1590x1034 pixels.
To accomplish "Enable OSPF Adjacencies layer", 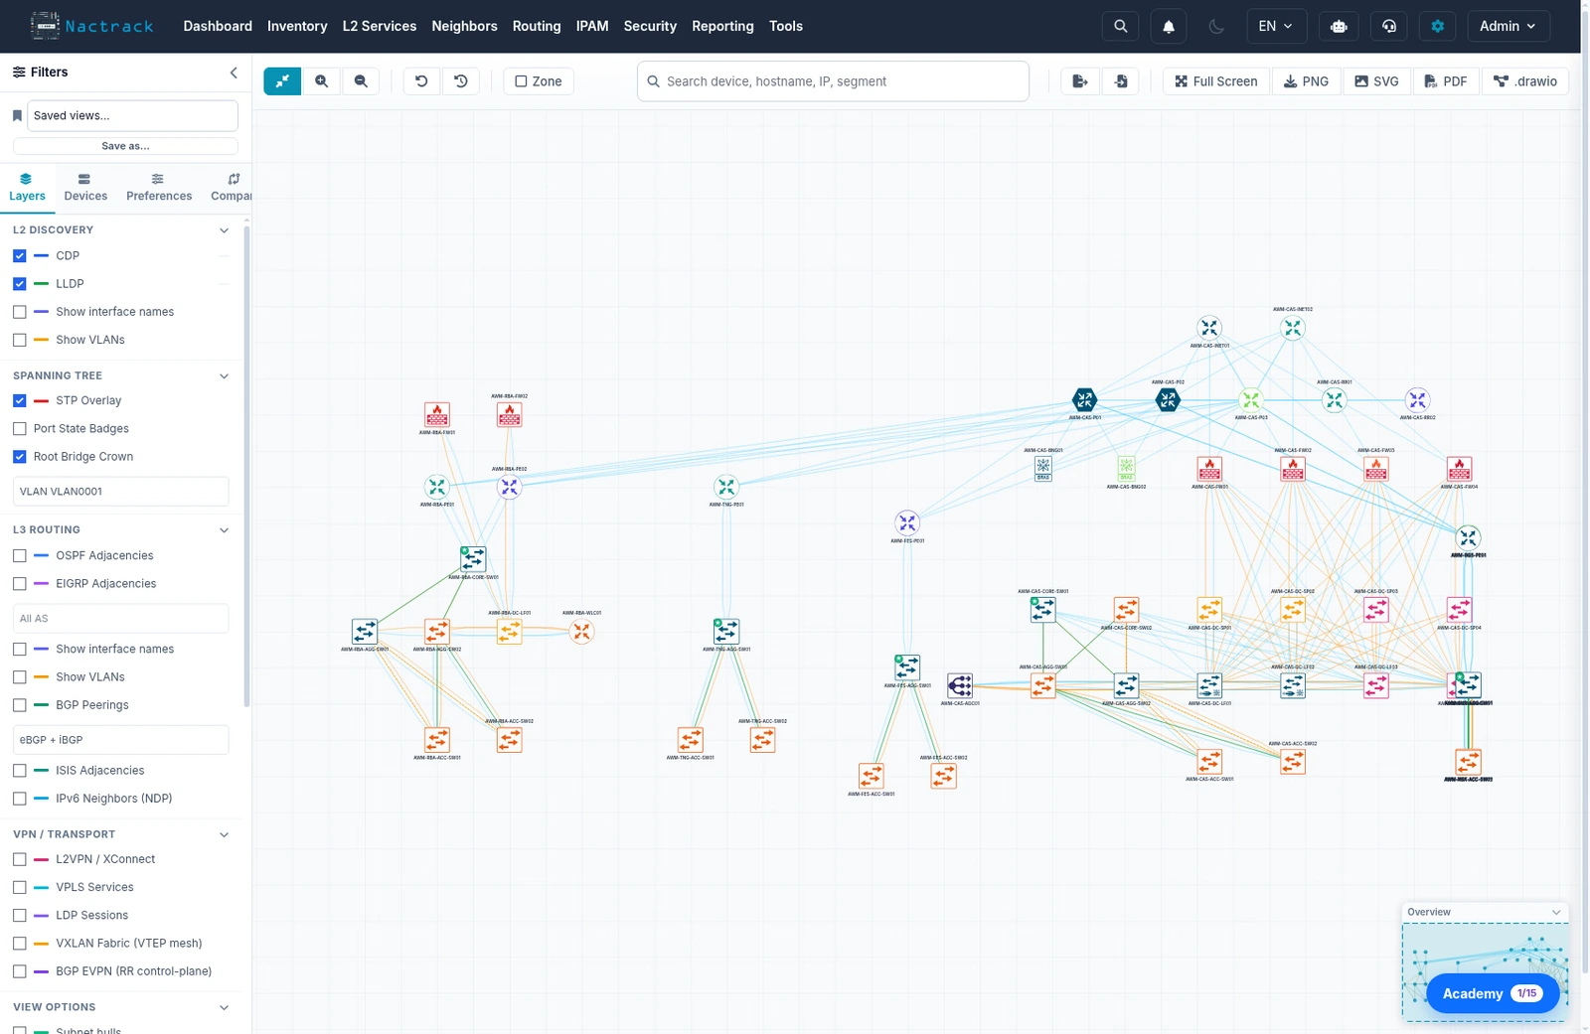I will tap(20, 556).
